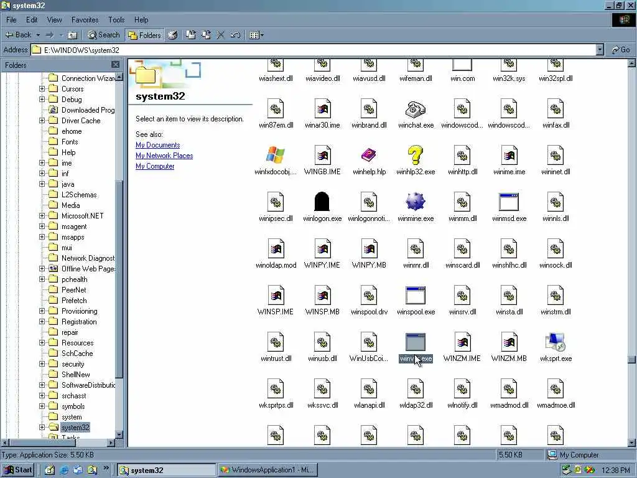Click the file list vertical scrollbar thumb
Screen dimensions: 637x478
(631, 360)
